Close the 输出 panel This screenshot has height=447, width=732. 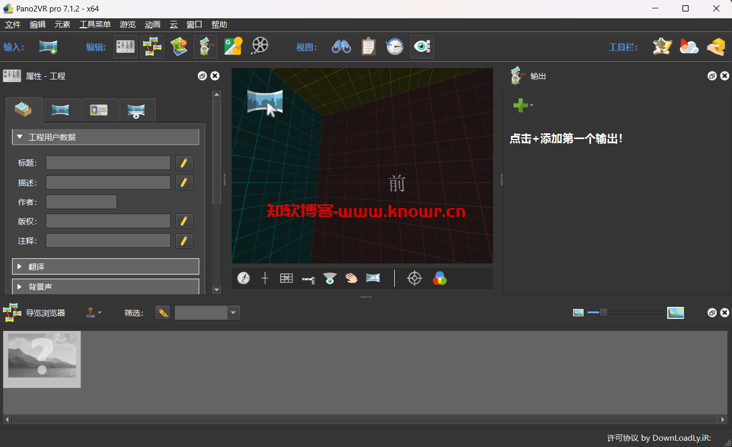(725, 76)
